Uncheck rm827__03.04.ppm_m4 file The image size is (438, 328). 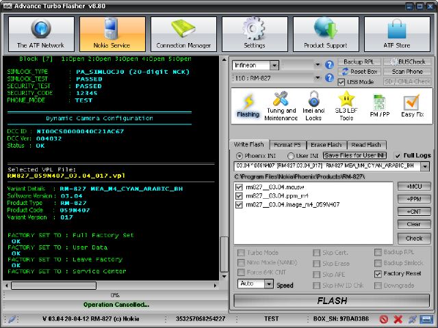(239, 196)
